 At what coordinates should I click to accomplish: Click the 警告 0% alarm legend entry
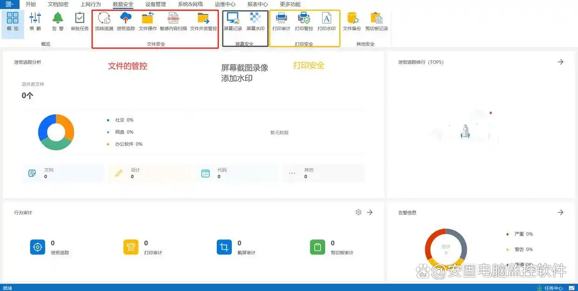[520, 250]
